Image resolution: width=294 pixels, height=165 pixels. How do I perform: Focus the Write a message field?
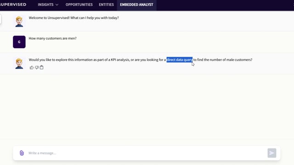point(146,153)
